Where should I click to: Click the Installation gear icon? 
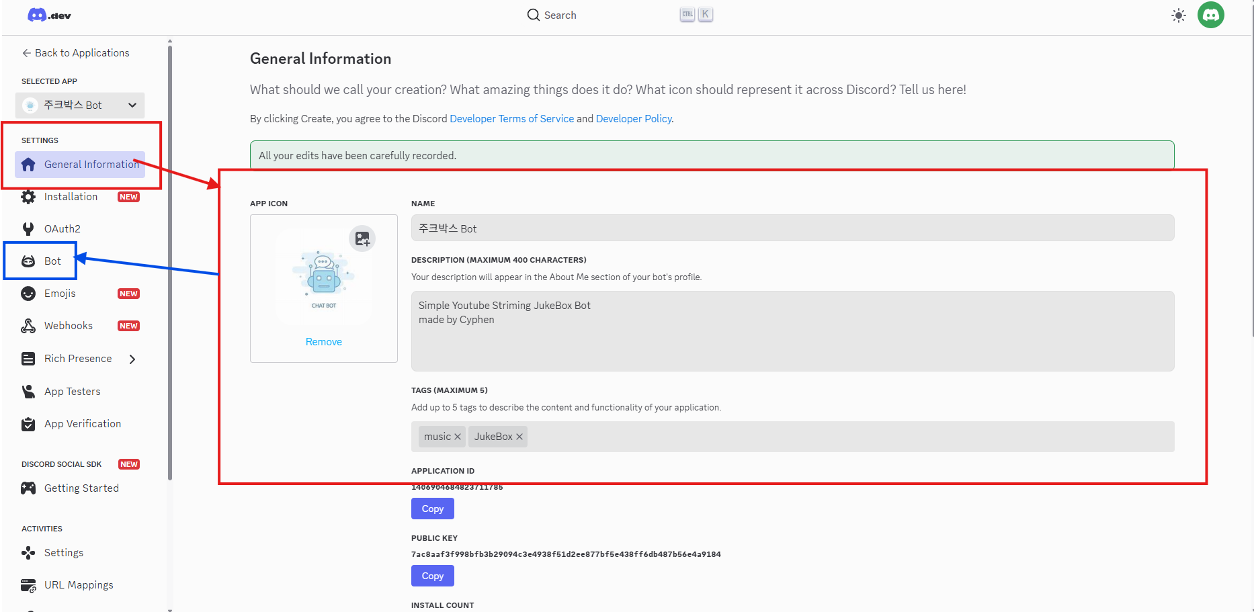[28, 197]
